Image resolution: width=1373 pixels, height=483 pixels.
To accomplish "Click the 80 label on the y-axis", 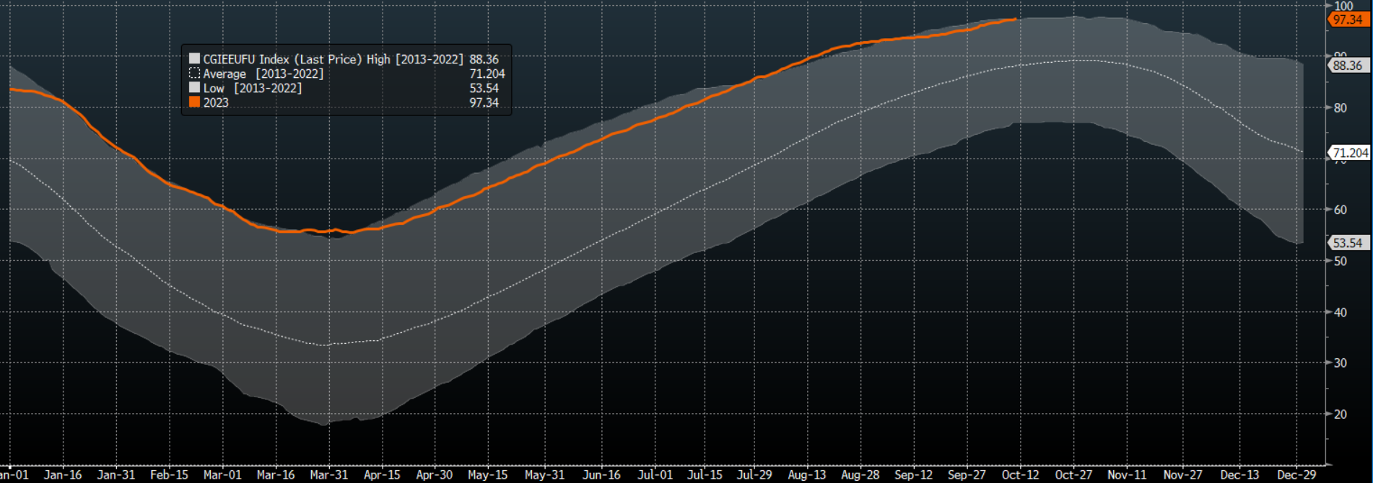I will tap(1341, 108).
